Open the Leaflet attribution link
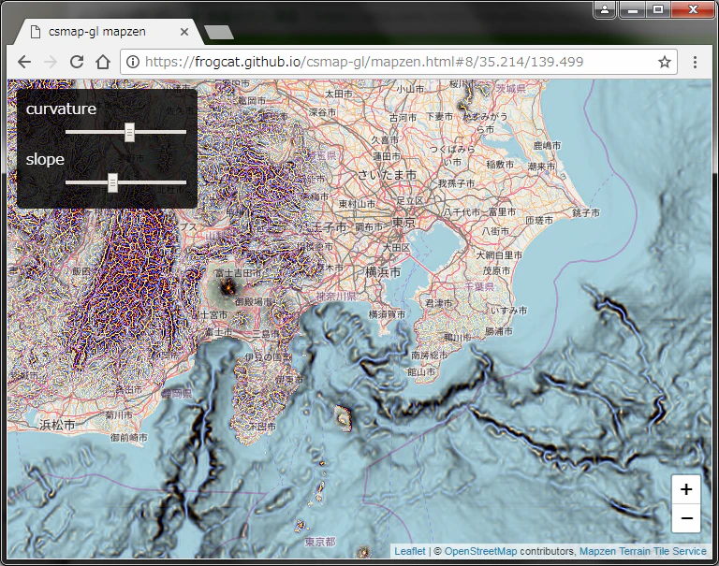The height and width of the screenshot is (566, 719). coord(410,551)
